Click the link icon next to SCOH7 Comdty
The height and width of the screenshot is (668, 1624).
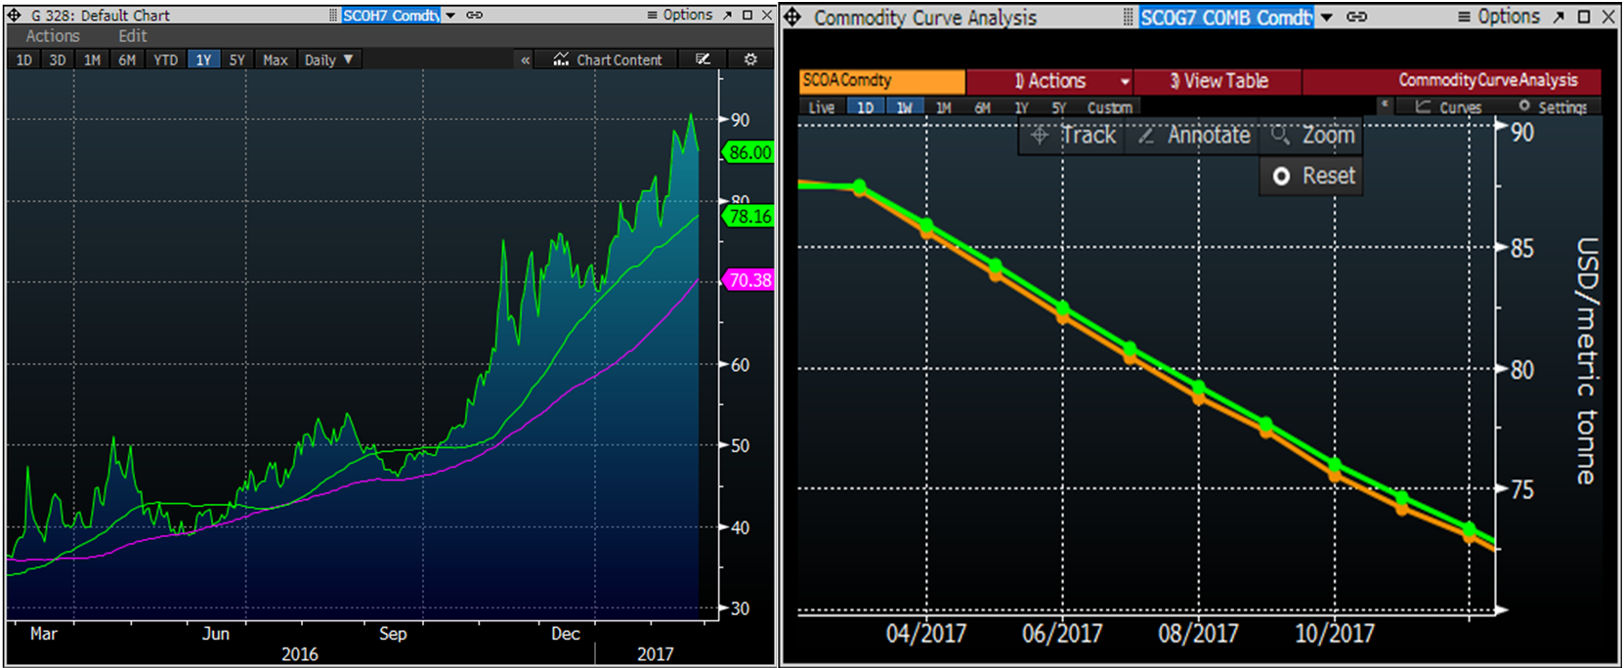click(475, 15)
